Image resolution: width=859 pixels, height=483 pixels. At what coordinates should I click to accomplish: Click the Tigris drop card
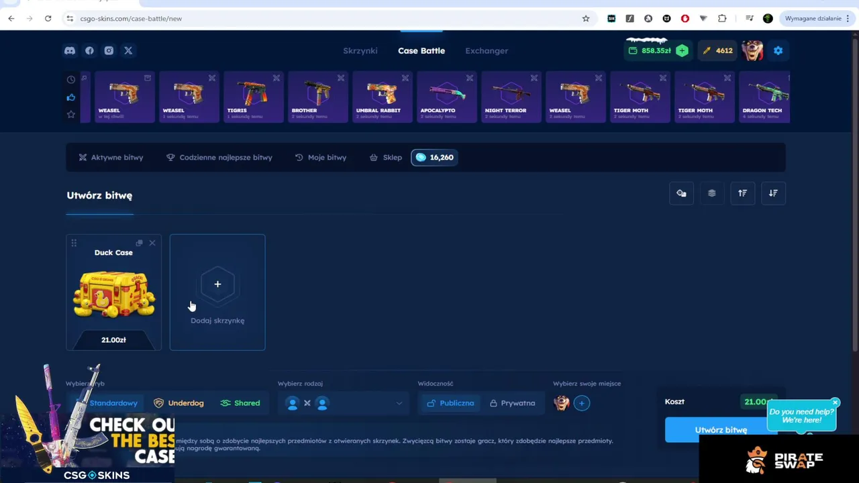(253, 97)
